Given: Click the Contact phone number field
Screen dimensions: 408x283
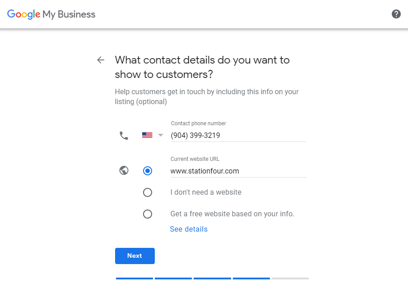Looking at the screenshot, I should 238,135.
